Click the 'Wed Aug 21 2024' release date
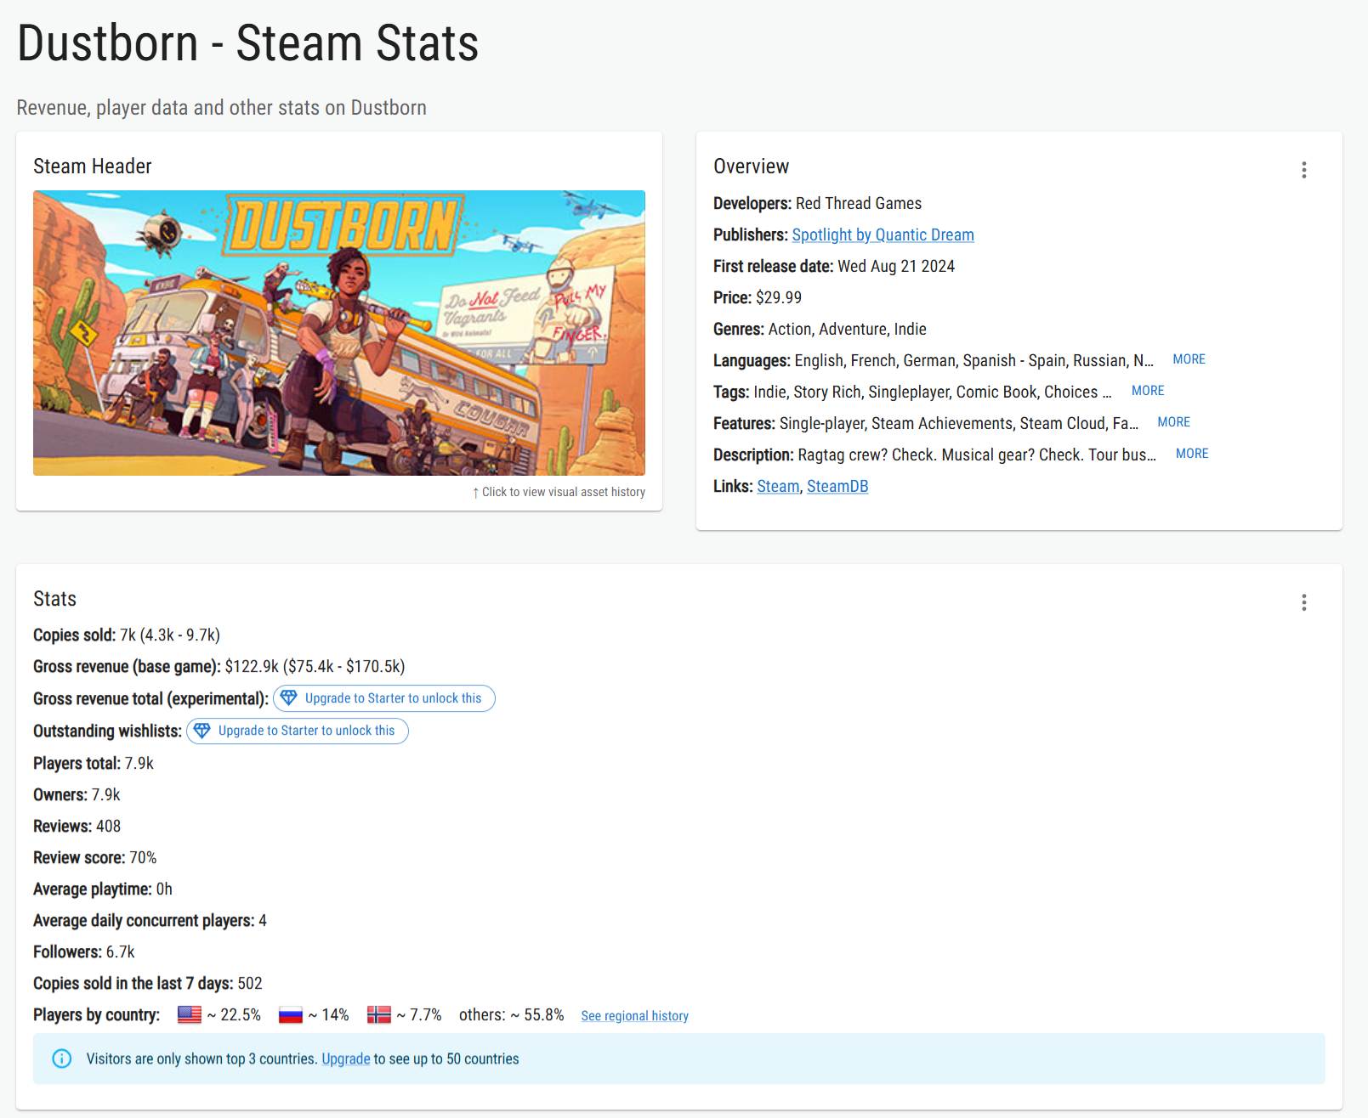The height and width of the screenshot is (1118, 1368). [x=896, y=267]
